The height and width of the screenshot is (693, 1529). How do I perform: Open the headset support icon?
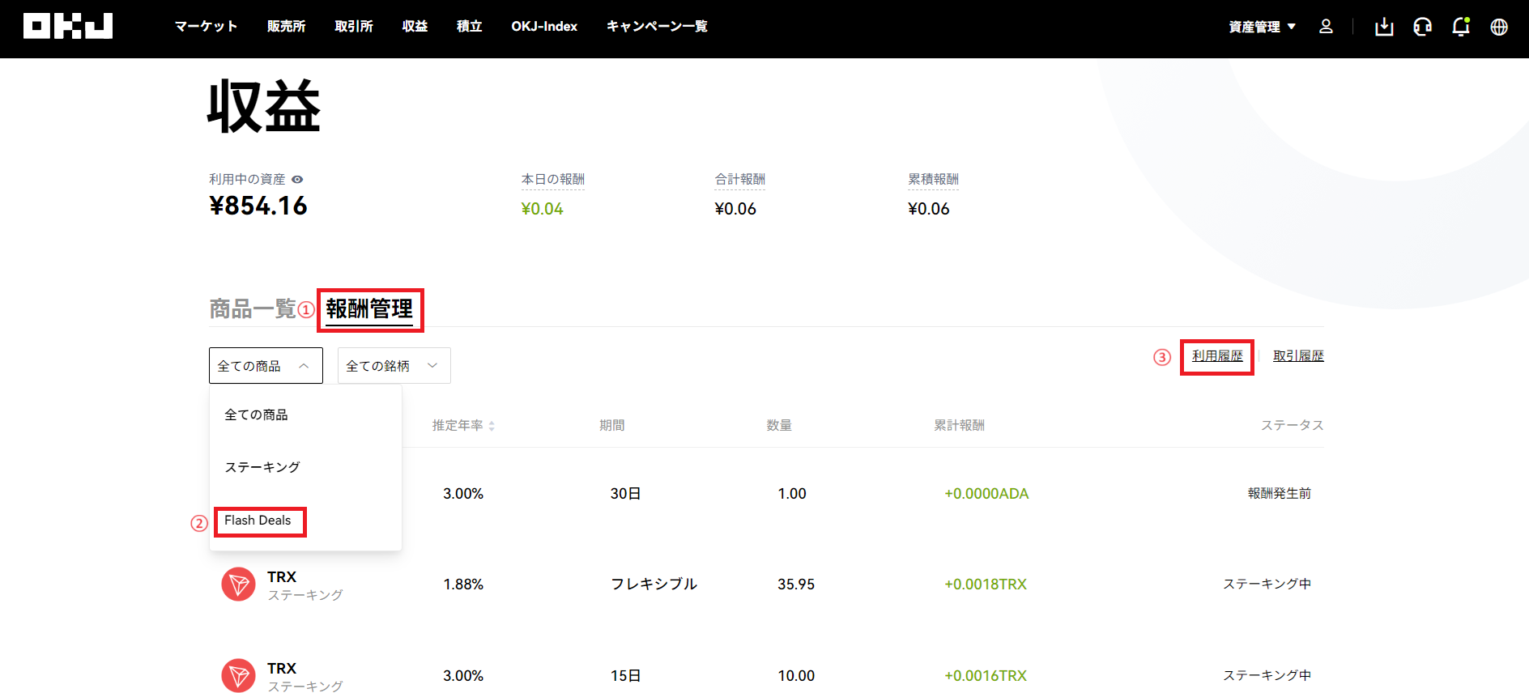(1422, 27)
